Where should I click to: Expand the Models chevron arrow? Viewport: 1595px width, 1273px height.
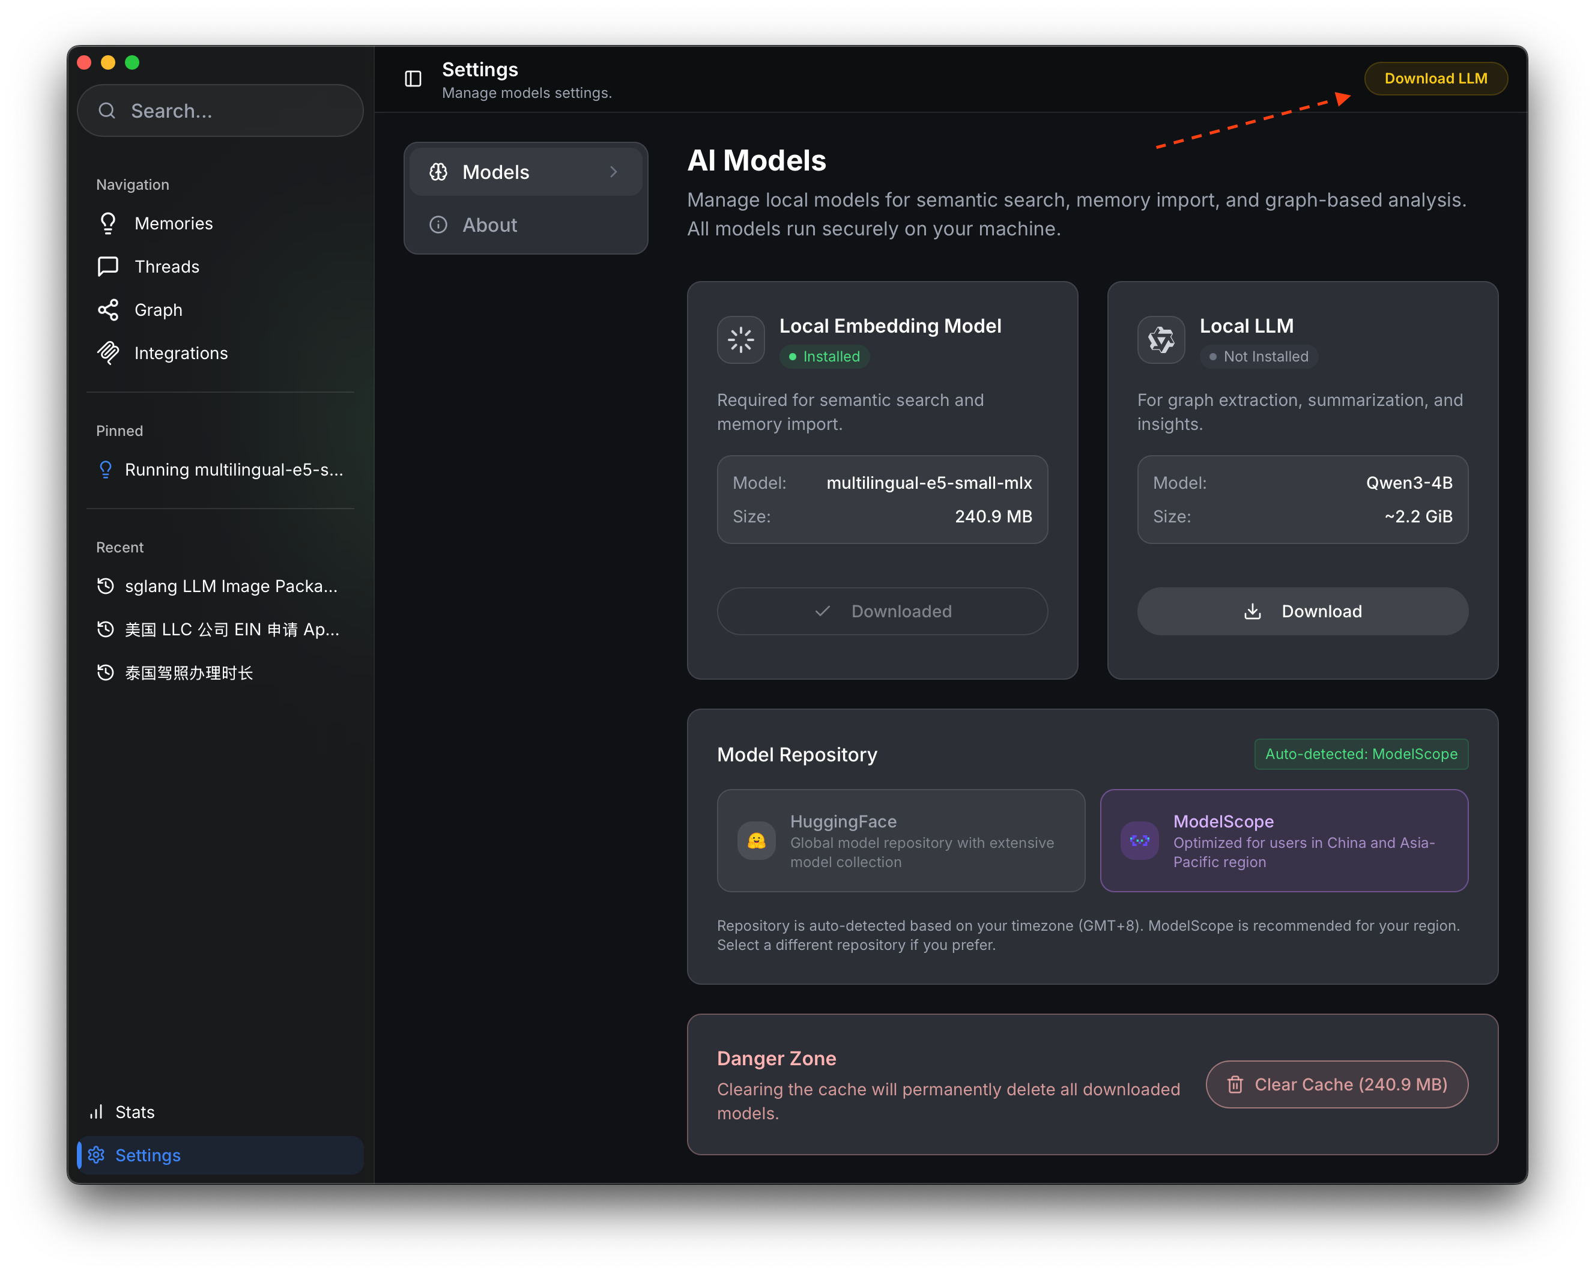click(613, 172)
